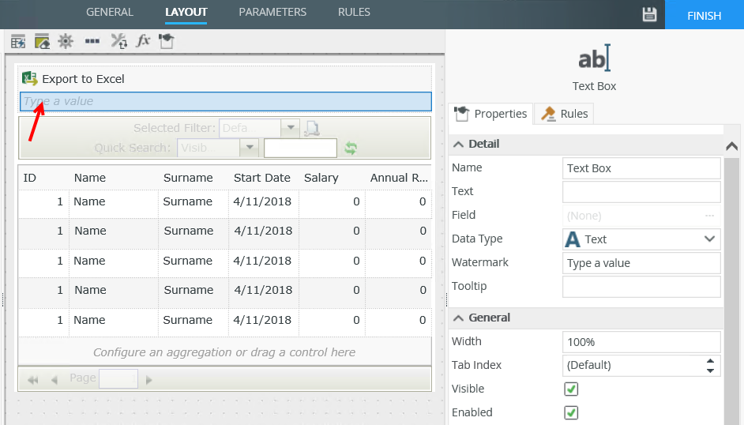This screenshot has height=425, width=744.
Task: Collapse the General section
Action: [458, 318]
